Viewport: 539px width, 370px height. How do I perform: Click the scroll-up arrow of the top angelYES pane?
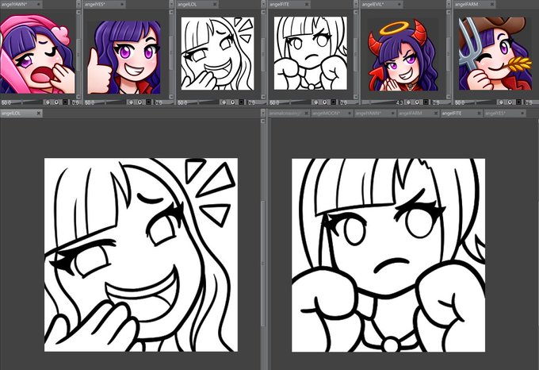[171, 13]
